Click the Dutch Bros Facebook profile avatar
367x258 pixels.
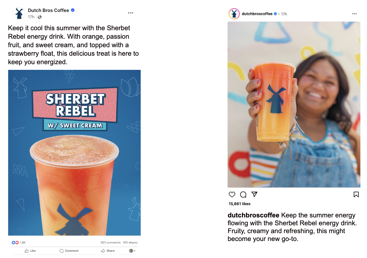tap(19, 14)
